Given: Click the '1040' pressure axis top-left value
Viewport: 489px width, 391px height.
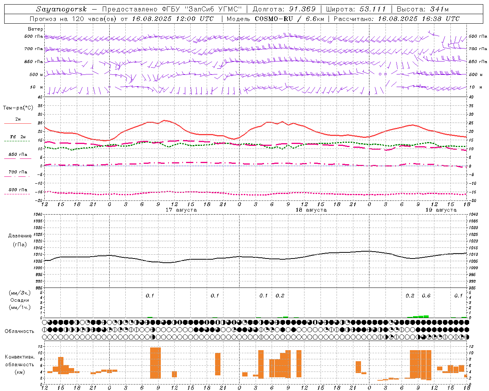Looking at the screenshot, I should (37, 215).
